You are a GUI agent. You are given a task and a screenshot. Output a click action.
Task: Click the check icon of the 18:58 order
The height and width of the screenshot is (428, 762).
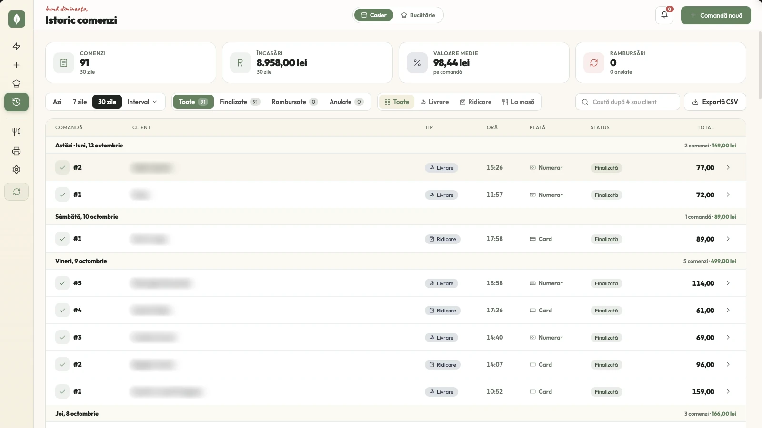click(62, 283)
